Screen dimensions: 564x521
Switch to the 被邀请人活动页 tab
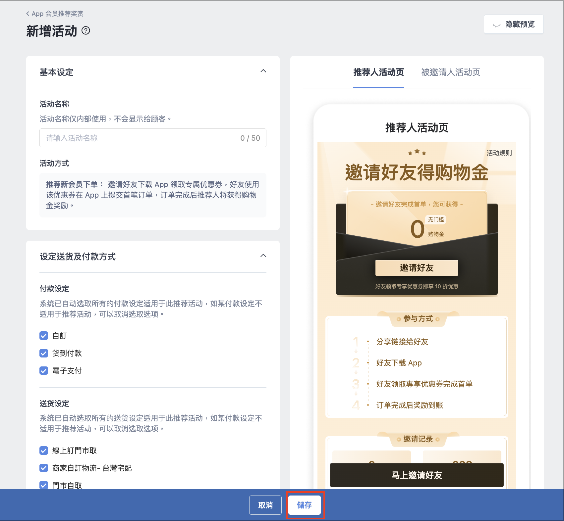[451, 72]
